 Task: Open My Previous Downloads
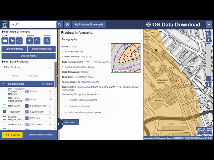(x=89, y=25)
